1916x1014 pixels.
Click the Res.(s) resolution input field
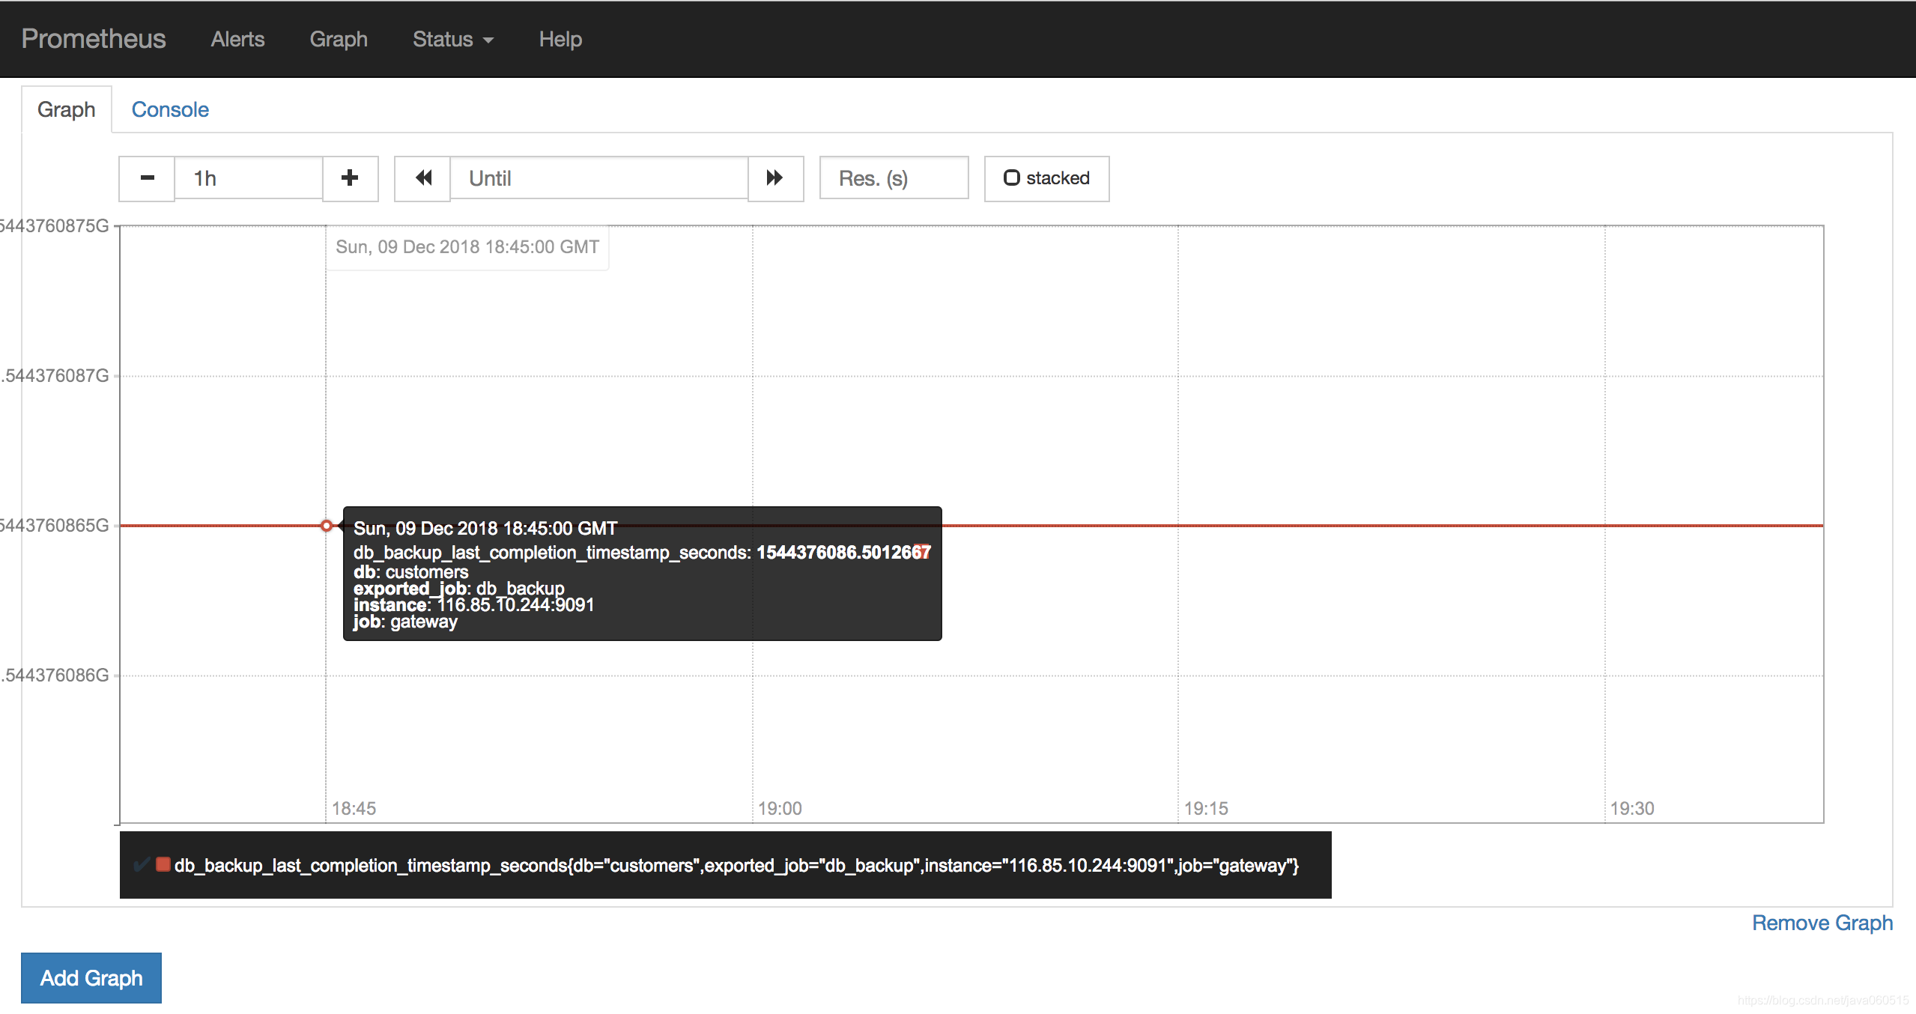[892, 177]
